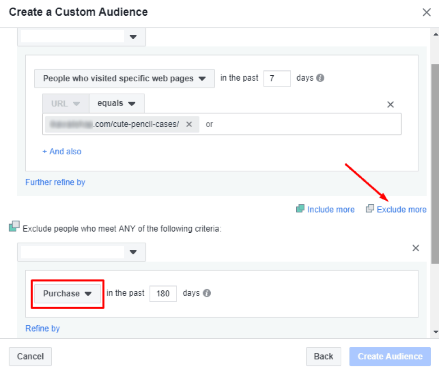Open the 'Purchase' event dropdown

point(67,293)
